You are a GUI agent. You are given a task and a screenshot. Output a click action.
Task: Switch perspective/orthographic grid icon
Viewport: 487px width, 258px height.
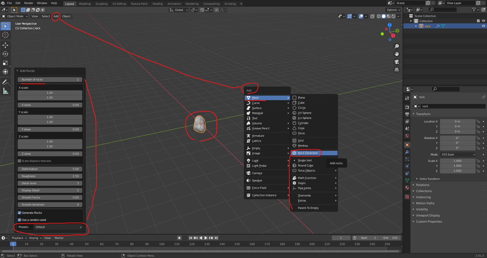[397, 69]
